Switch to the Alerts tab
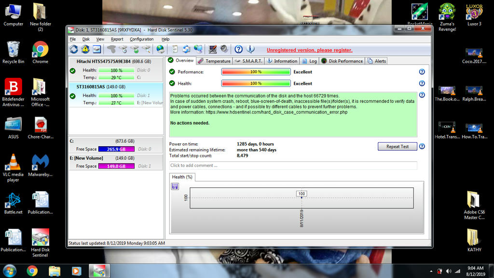Viewport: 494px width, 278px height. (x=376, y=61)
